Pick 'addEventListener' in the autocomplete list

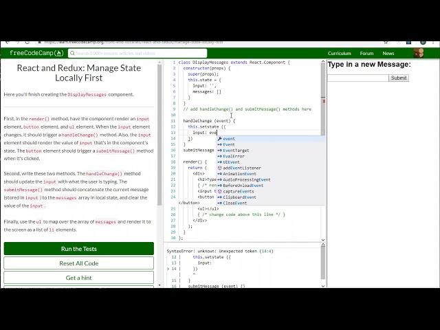pyautogui.click(x=241, y=168)
